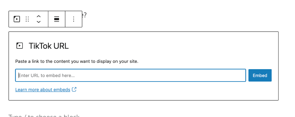Click the Type / to choose a block prompt
Screen dimensions: 295x117
(44, 115)
